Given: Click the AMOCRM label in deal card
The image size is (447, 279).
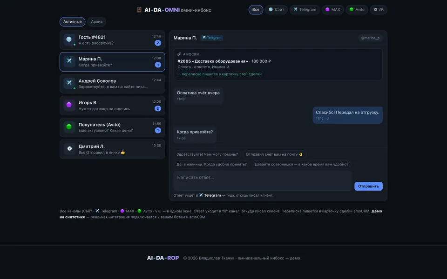Looking at the screenshot, I should point(191,54).
